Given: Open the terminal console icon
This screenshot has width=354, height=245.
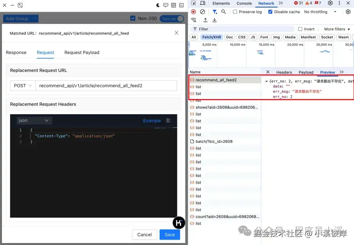Looking at the screenshot, I should tap(182, 5).
